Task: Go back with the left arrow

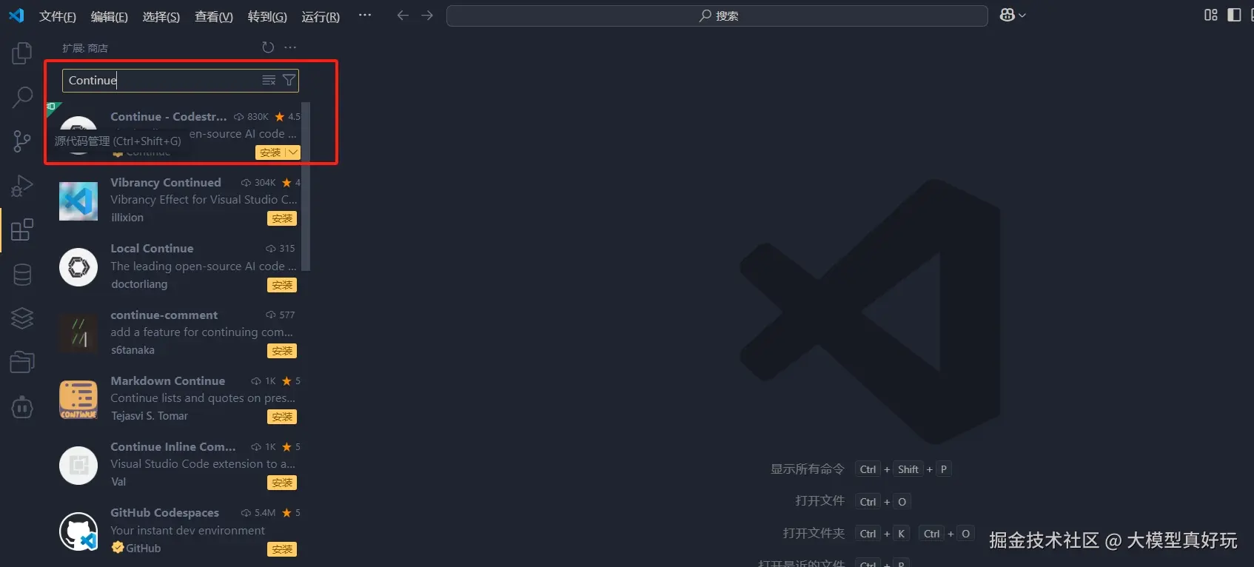Action: (x=403, y=16)
